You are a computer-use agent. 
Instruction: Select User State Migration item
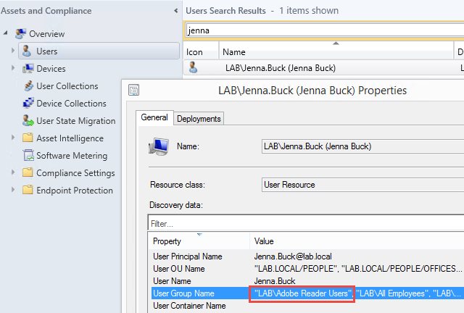(75, 121)
